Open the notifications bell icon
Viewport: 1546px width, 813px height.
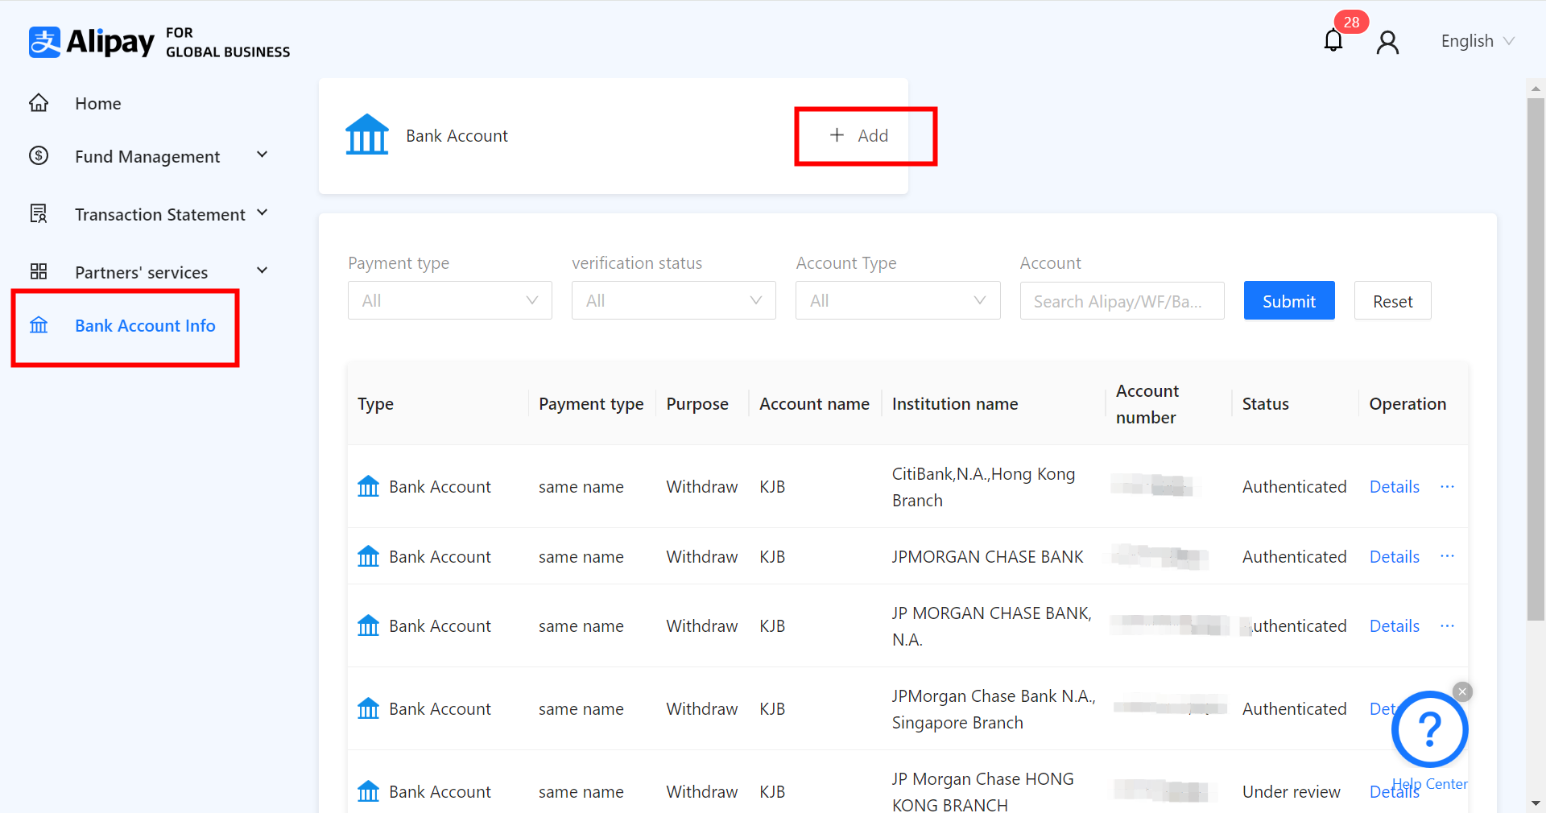1333,40
